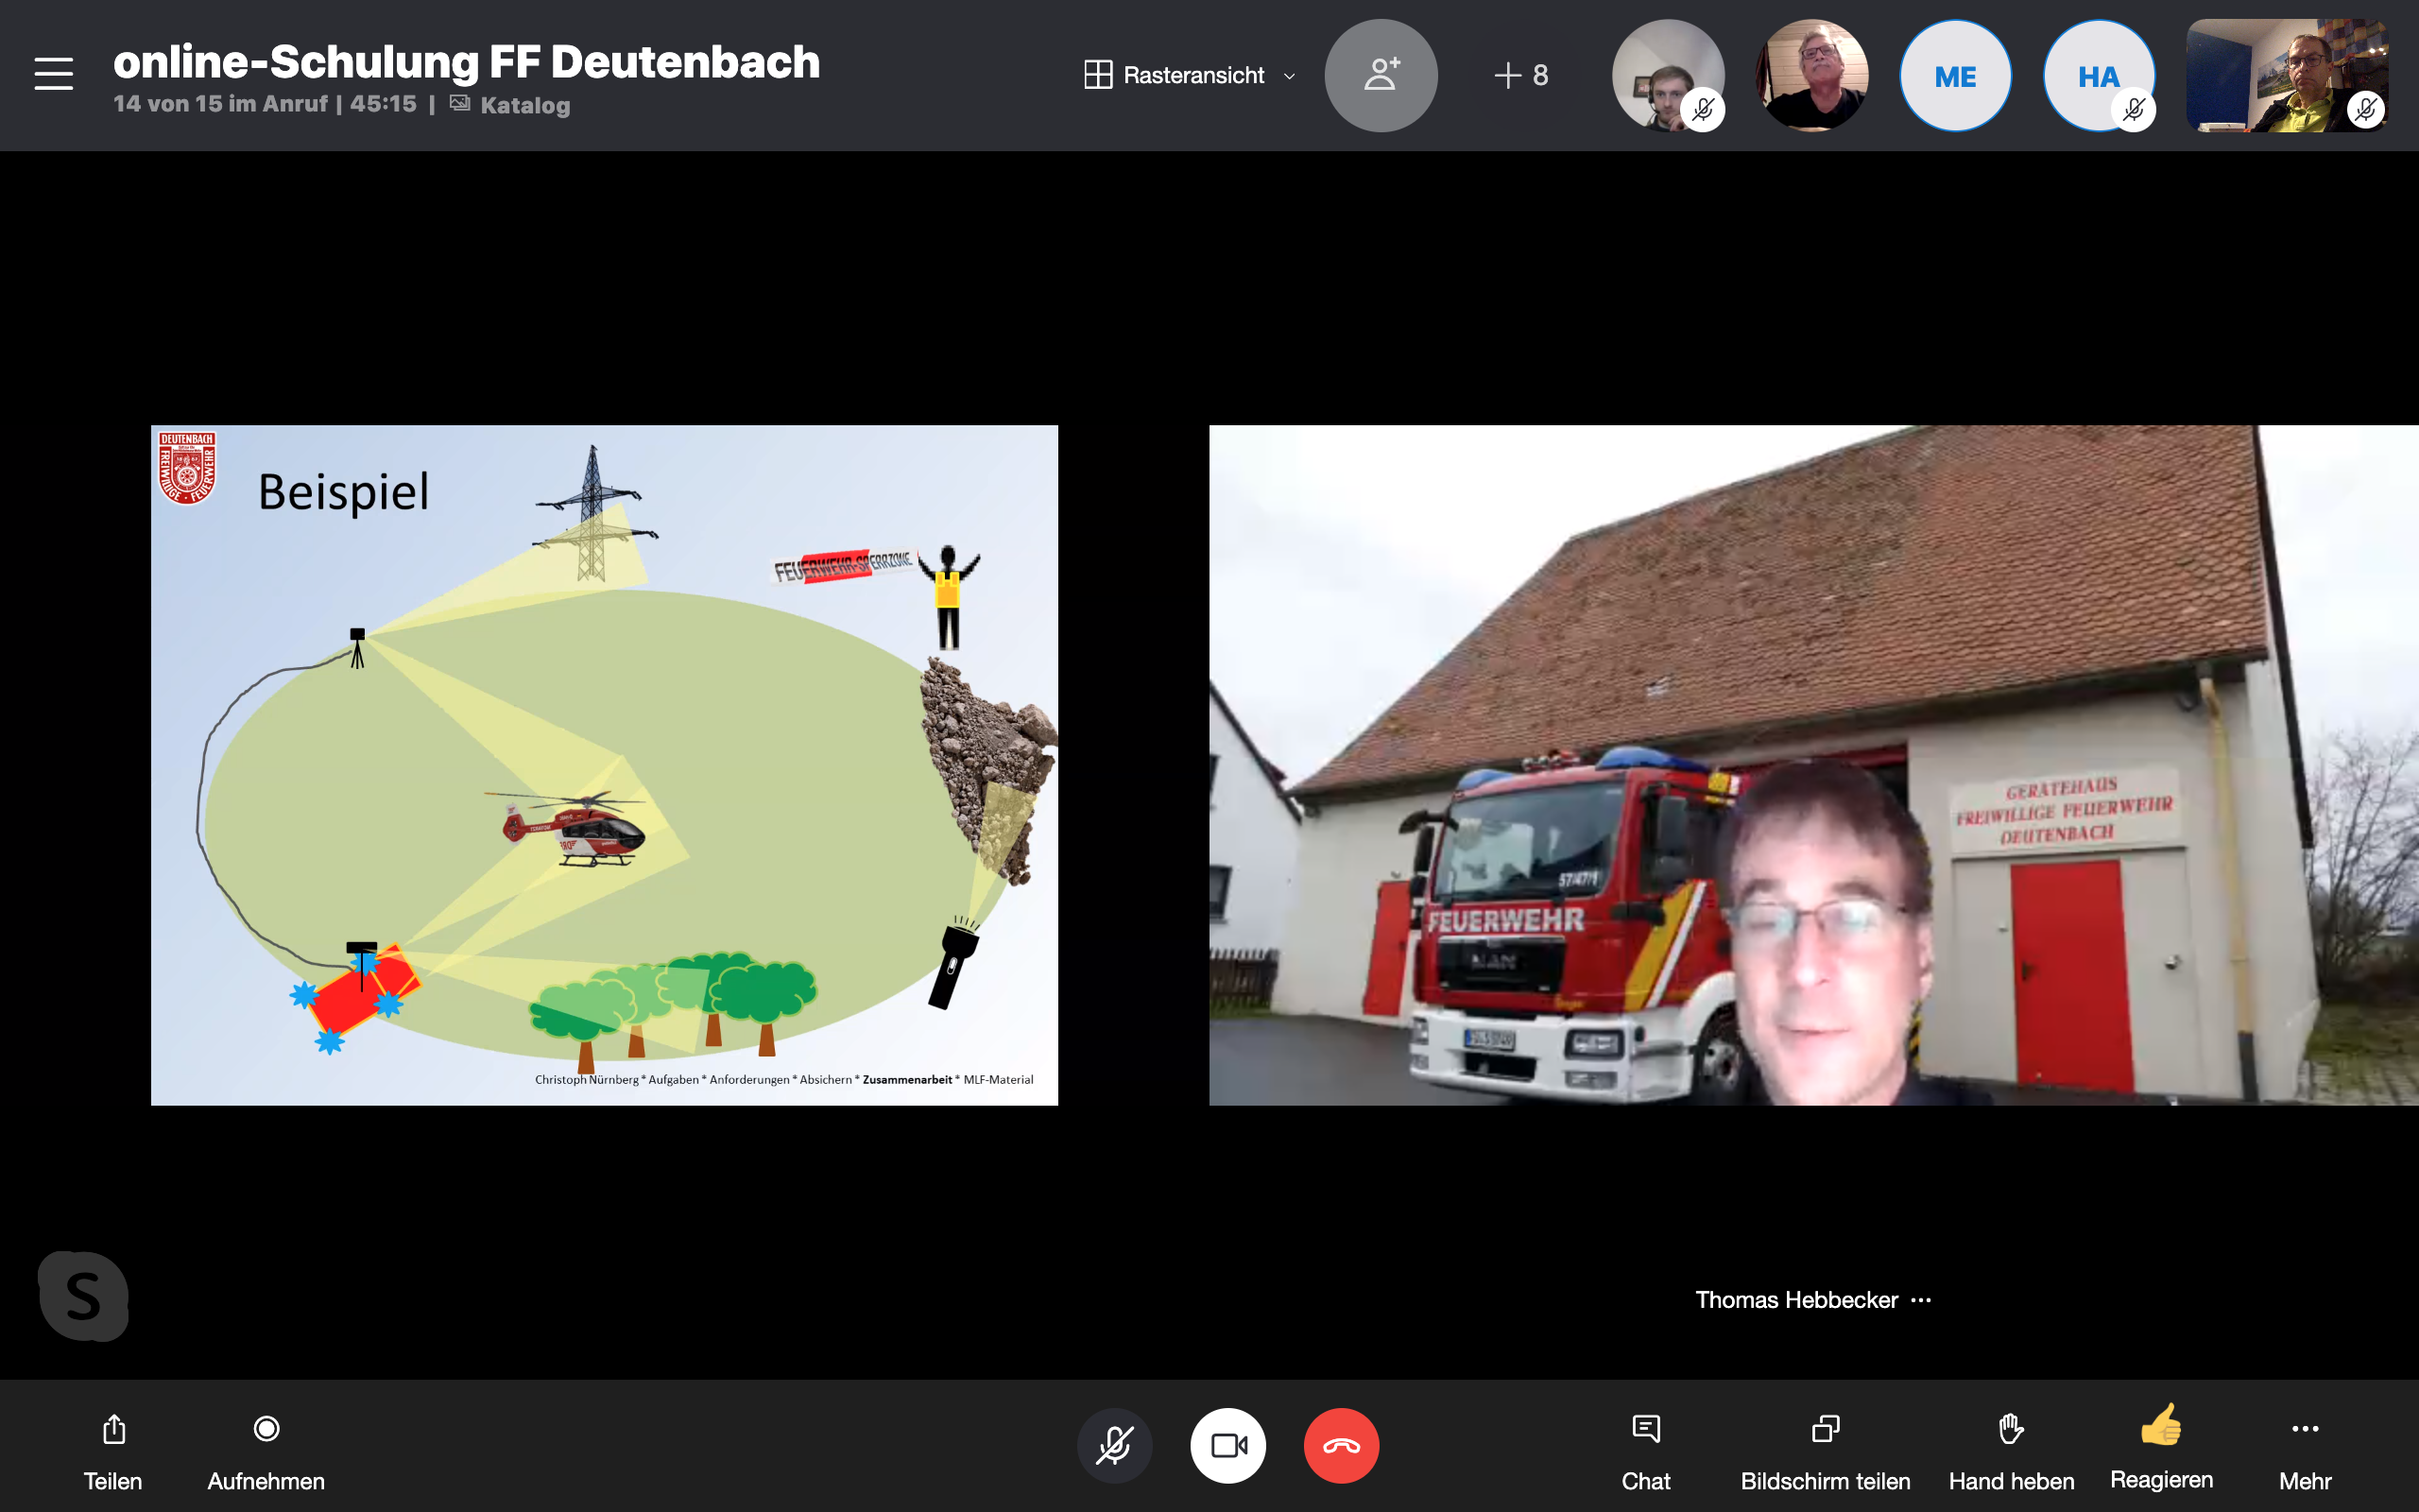This screenshot has width=2419, height=1512.
Task: Open options next to Thomas Hebbecker
Action: coord(1921,1300)
